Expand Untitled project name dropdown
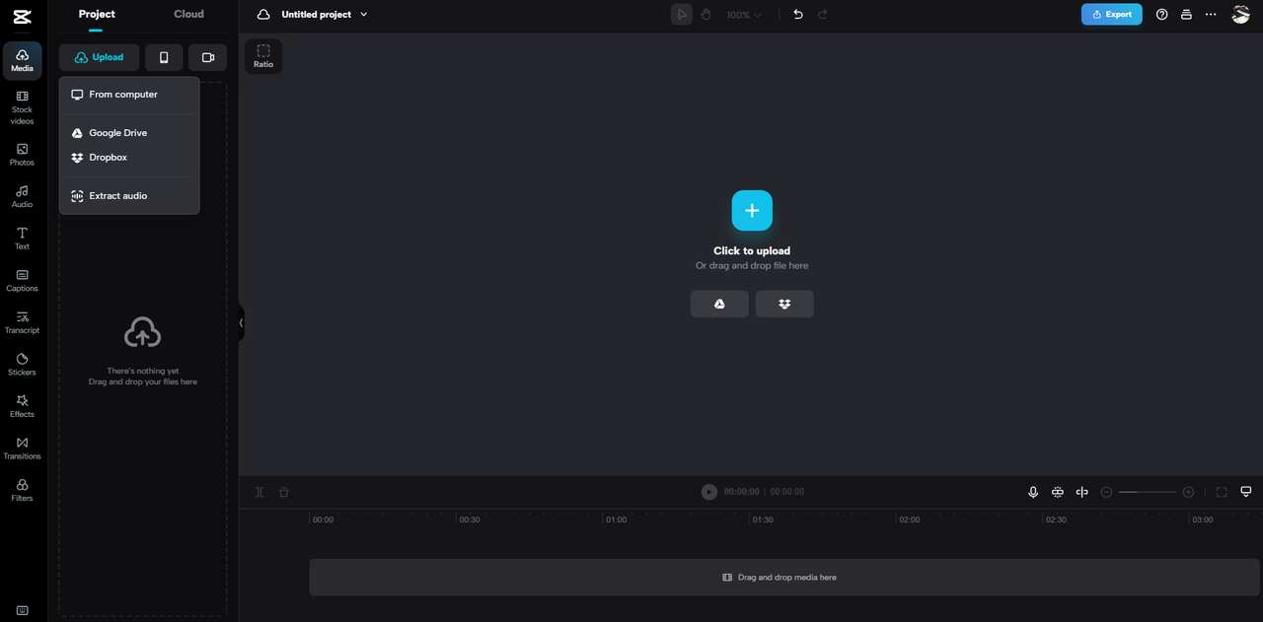Image resolution: width=1263 pixels, height=622 pixels. click(364, 15)
